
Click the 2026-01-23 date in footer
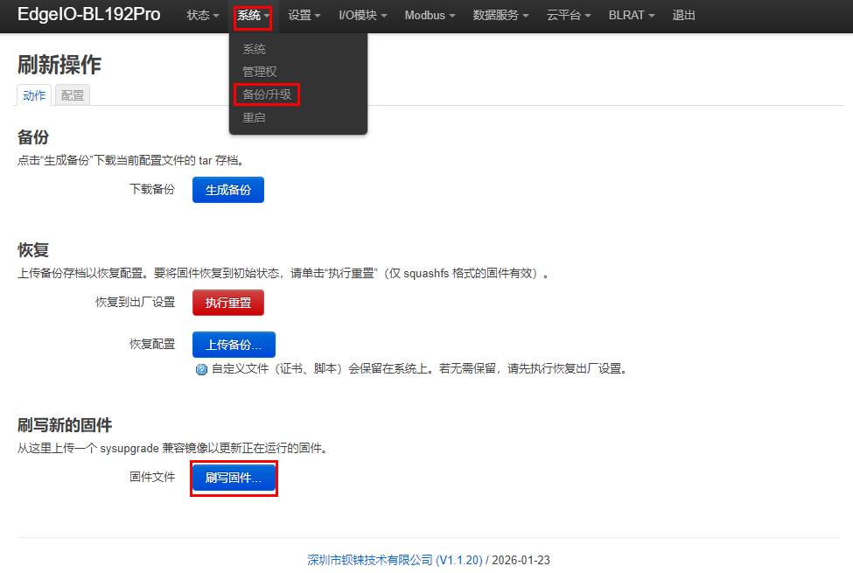[x=521, y=560]
